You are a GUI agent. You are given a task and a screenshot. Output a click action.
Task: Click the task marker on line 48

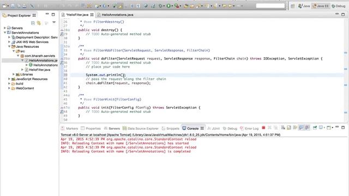click(x=62, y=112)
